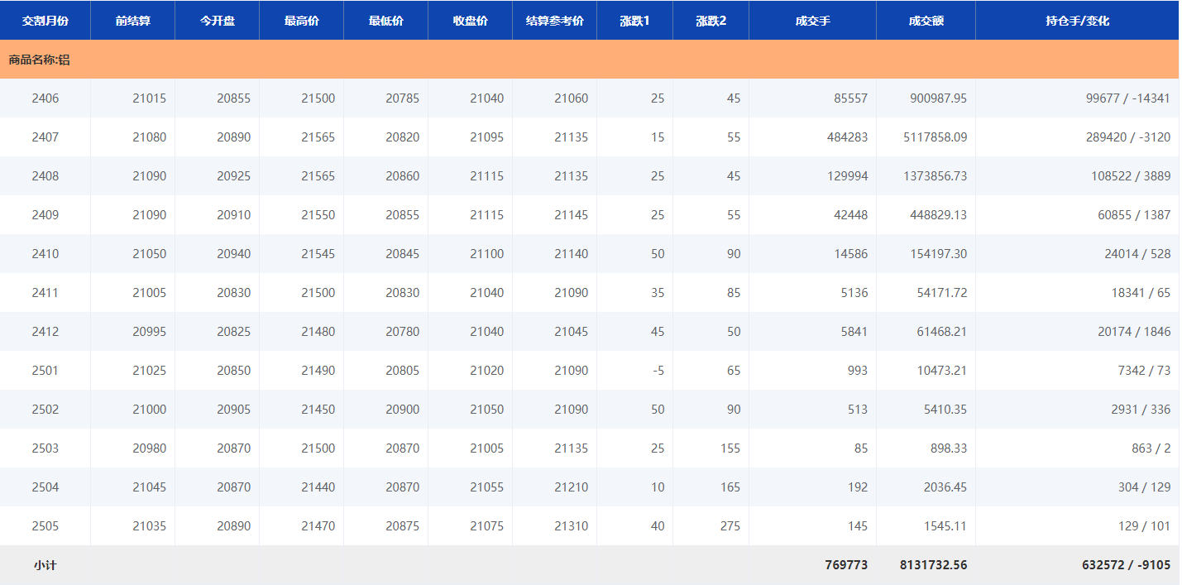The width and height of the screenshot is (1182, 585).
Task: Select the 商品名称:铝 group row label
Action: pyautogui.click(x=39, y=60)
